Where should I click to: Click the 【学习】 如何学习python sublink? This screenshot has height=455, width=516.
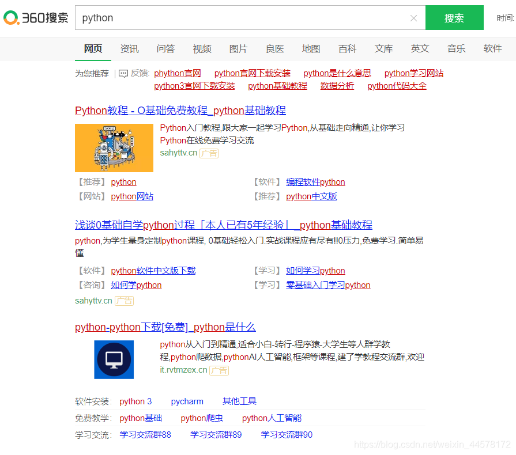(315, 271)
